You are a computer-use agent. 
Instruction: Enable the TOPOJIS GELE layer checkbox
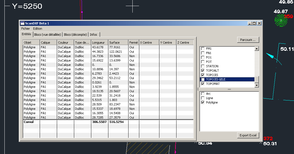pos(203,79)
